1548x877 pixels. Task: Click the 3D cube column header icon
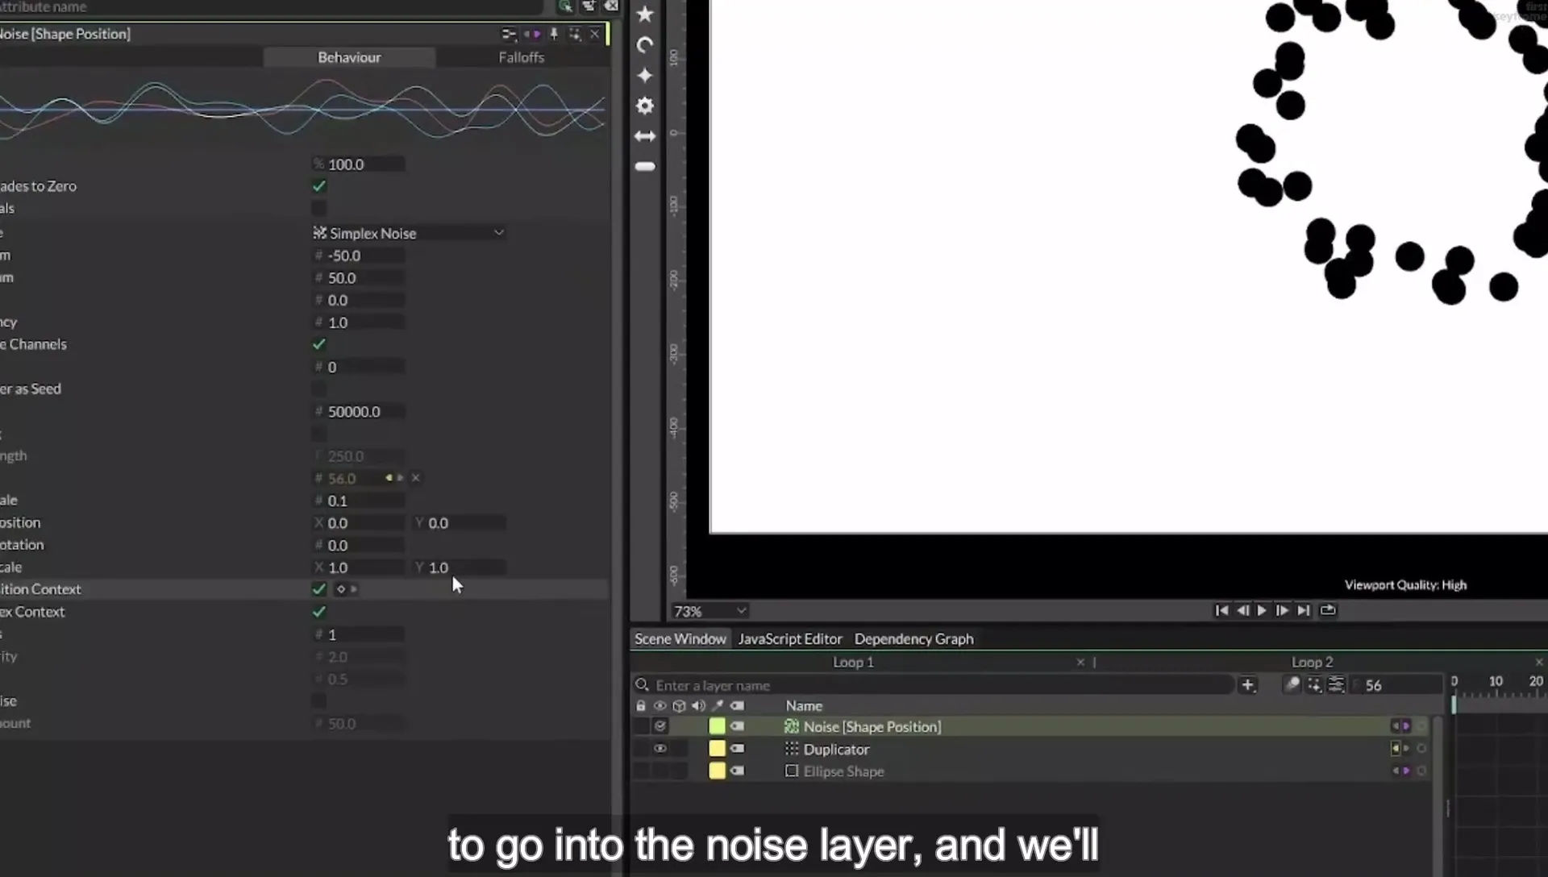(679, 706)
